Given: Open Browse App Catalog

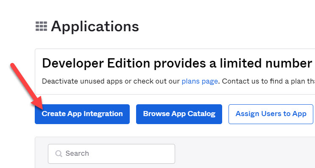Looking at the screenshot, I should click(x=179, y=114).
